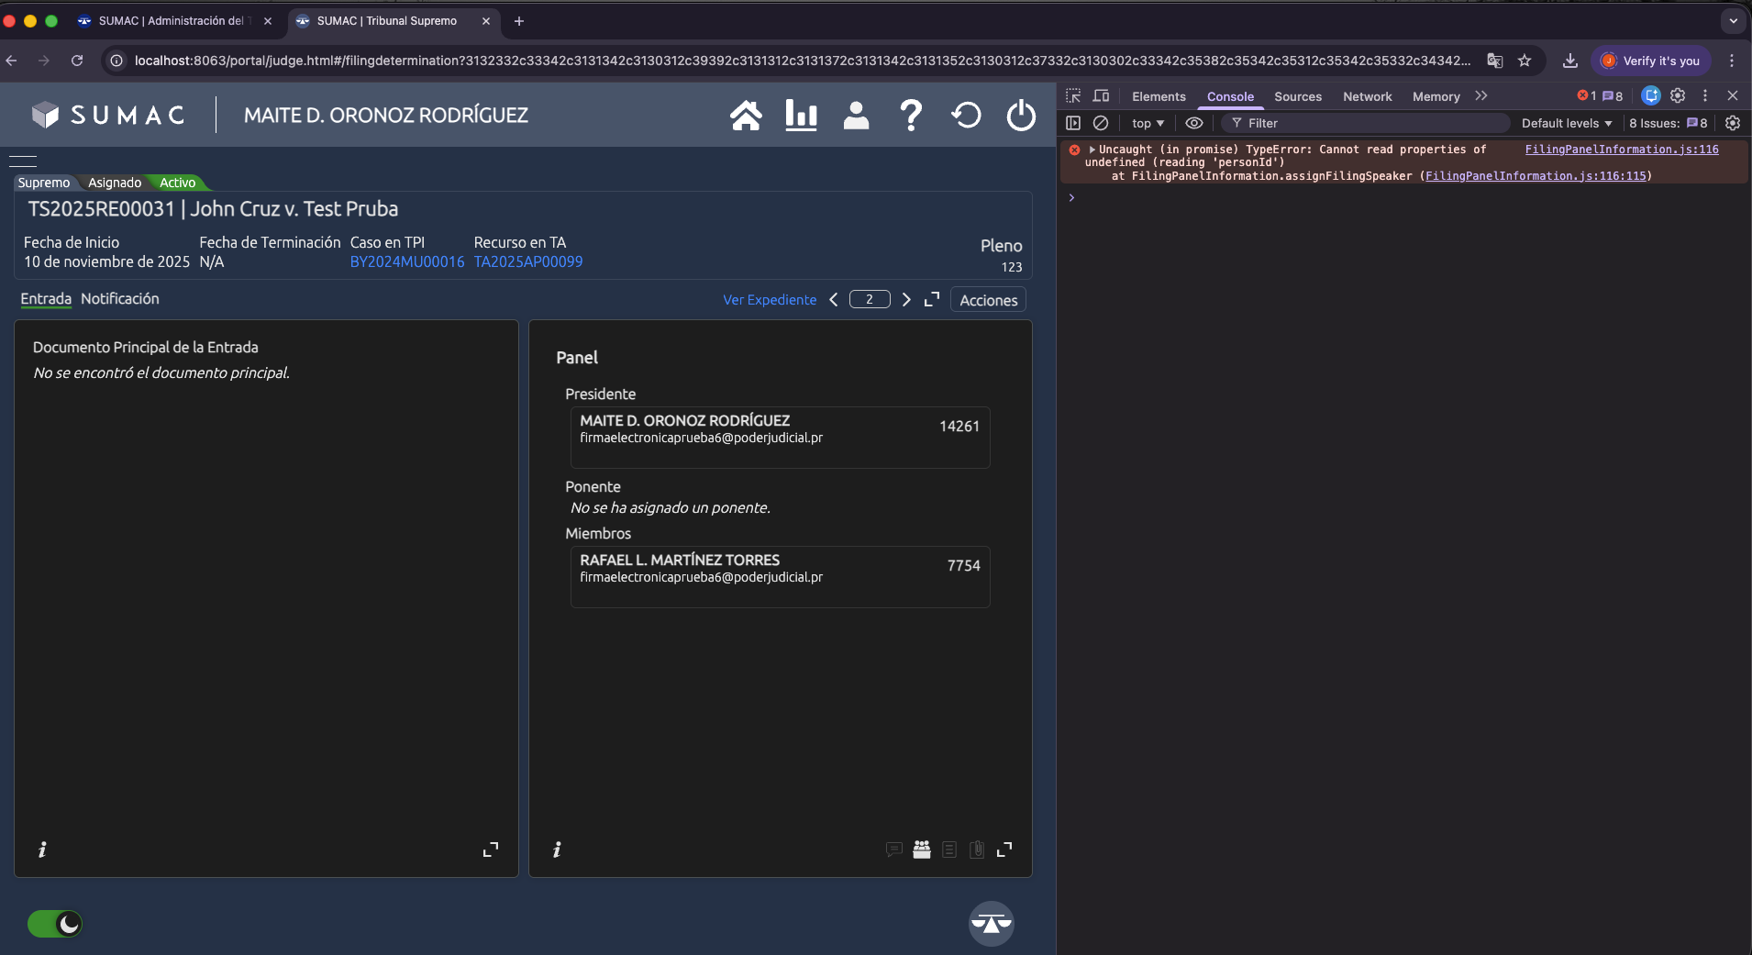Open the Default levels dropdown
Screen dimensions: 1752x955
pyautogui.click(x=1566, y=123)
